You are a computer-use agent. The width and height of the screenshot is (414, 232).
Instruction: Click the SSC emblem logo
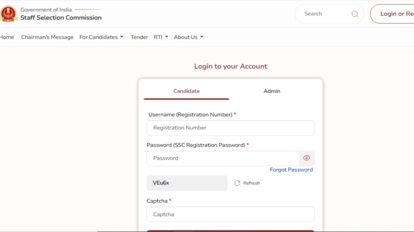coord(8,14)
